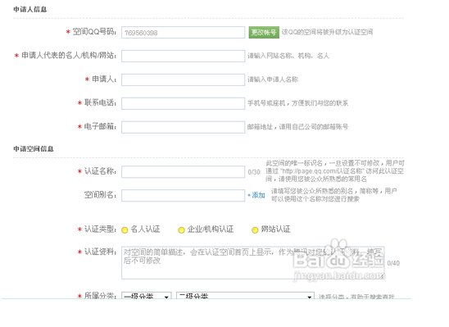This screenshot has height=327, width=449.
Task: Focus the 认证名称 input field
Action: pos(183,172)
